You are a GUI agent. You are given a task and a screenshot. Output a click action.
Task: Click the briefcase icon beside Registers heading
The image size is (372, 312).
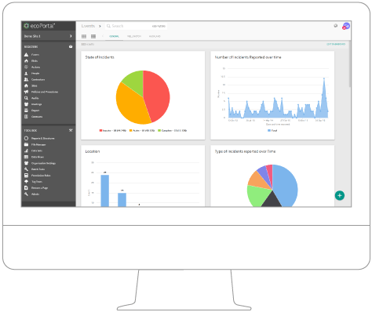(71, 46)
